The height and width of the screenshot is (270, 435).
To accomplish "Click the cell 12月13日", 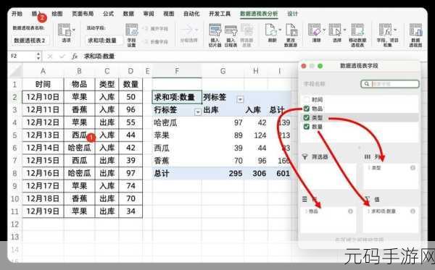I will (x=43, y=135).
